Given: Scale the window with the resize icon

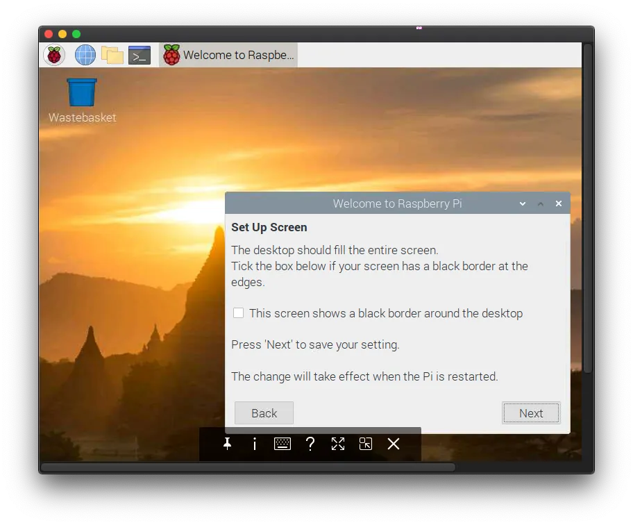Looking at the screenshot, I should 366,444.
